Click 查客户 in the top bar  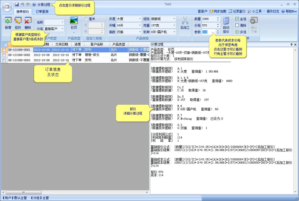click(202, 11)
